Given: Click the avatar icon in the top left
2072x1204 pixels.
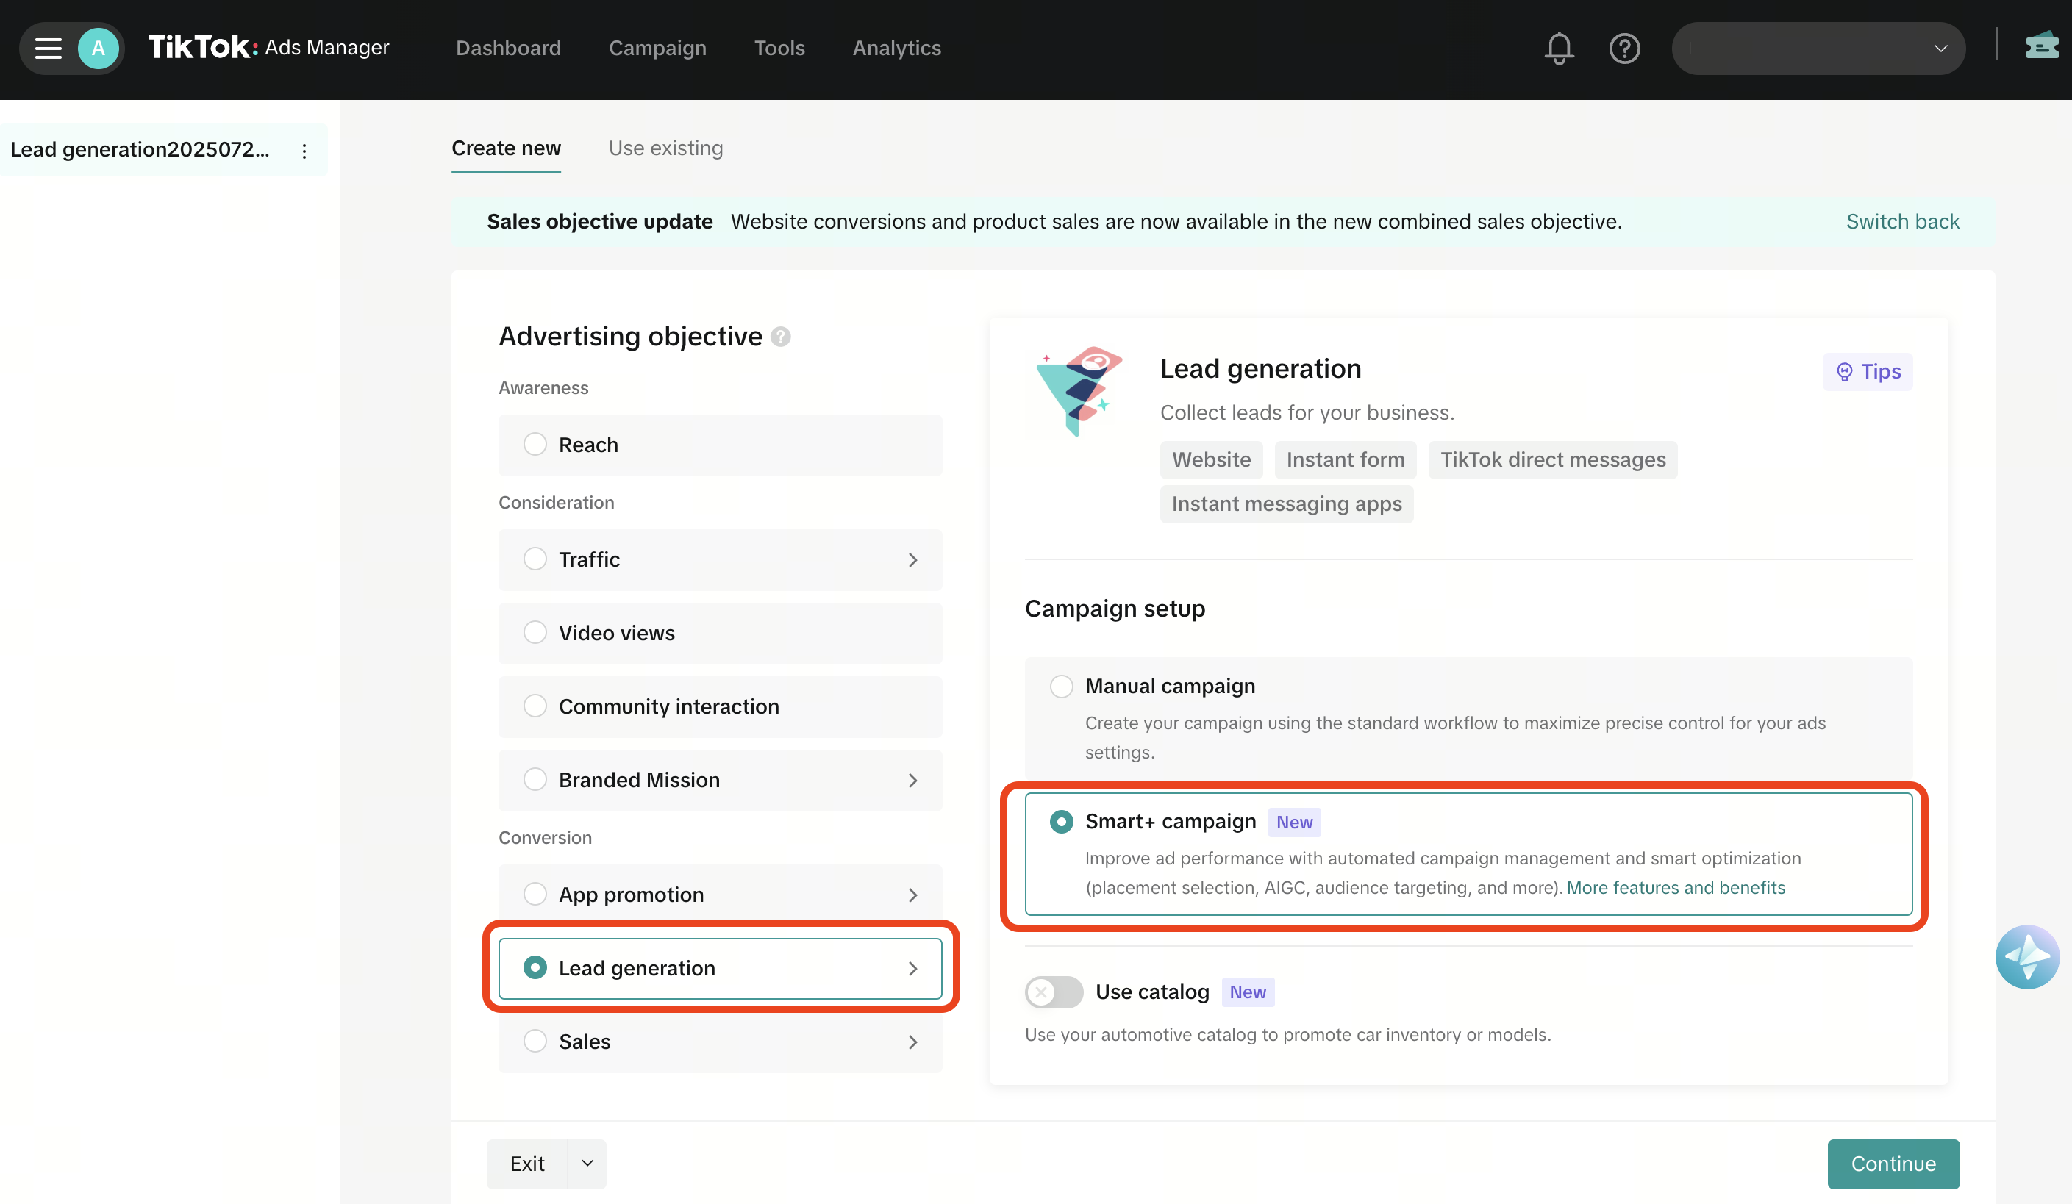Looking at the screenshot, I should click(99, 48).
